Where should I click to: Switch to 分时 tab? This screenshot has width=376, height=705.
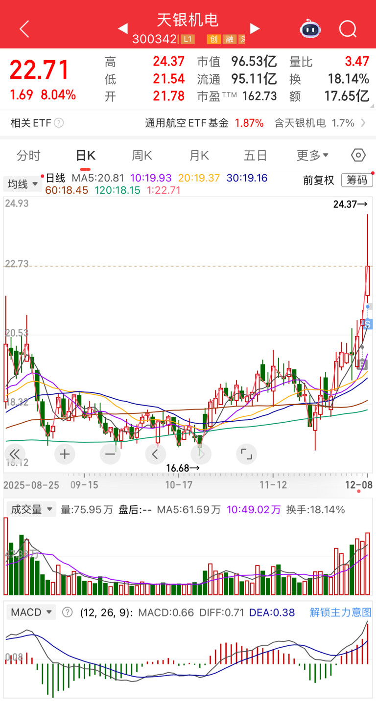(x=28, y=156)
